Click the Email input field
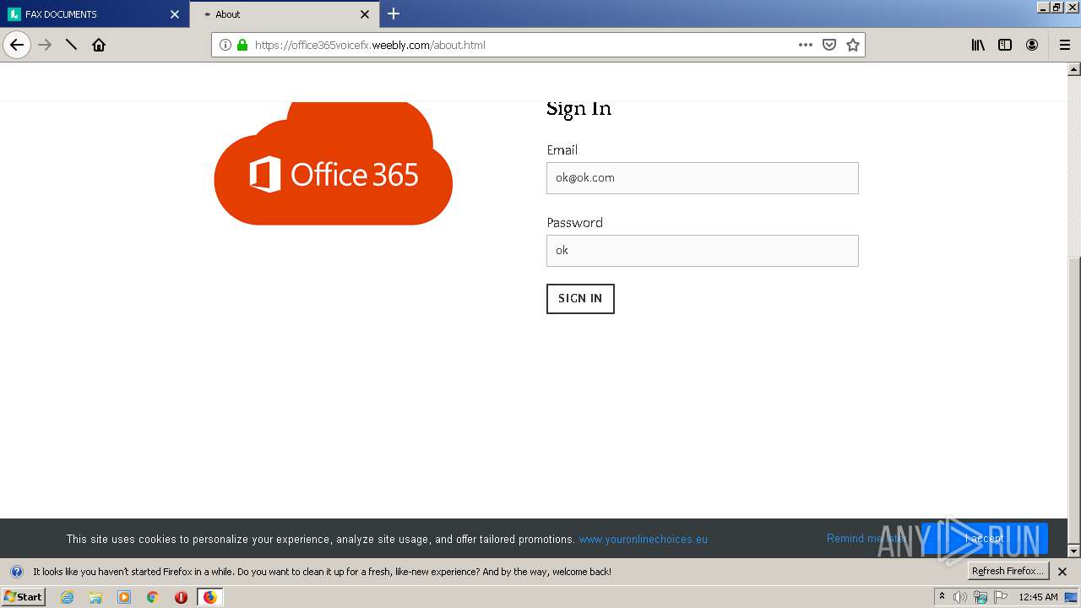This screenshot has height=608, width=1081. [703, 178]
